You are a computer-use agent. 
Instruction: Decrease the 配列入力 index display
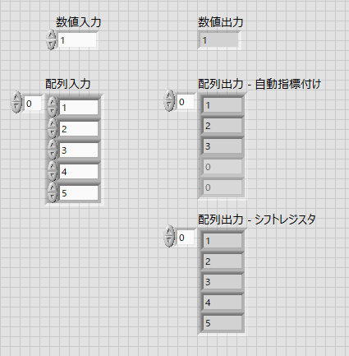point(16,107)
